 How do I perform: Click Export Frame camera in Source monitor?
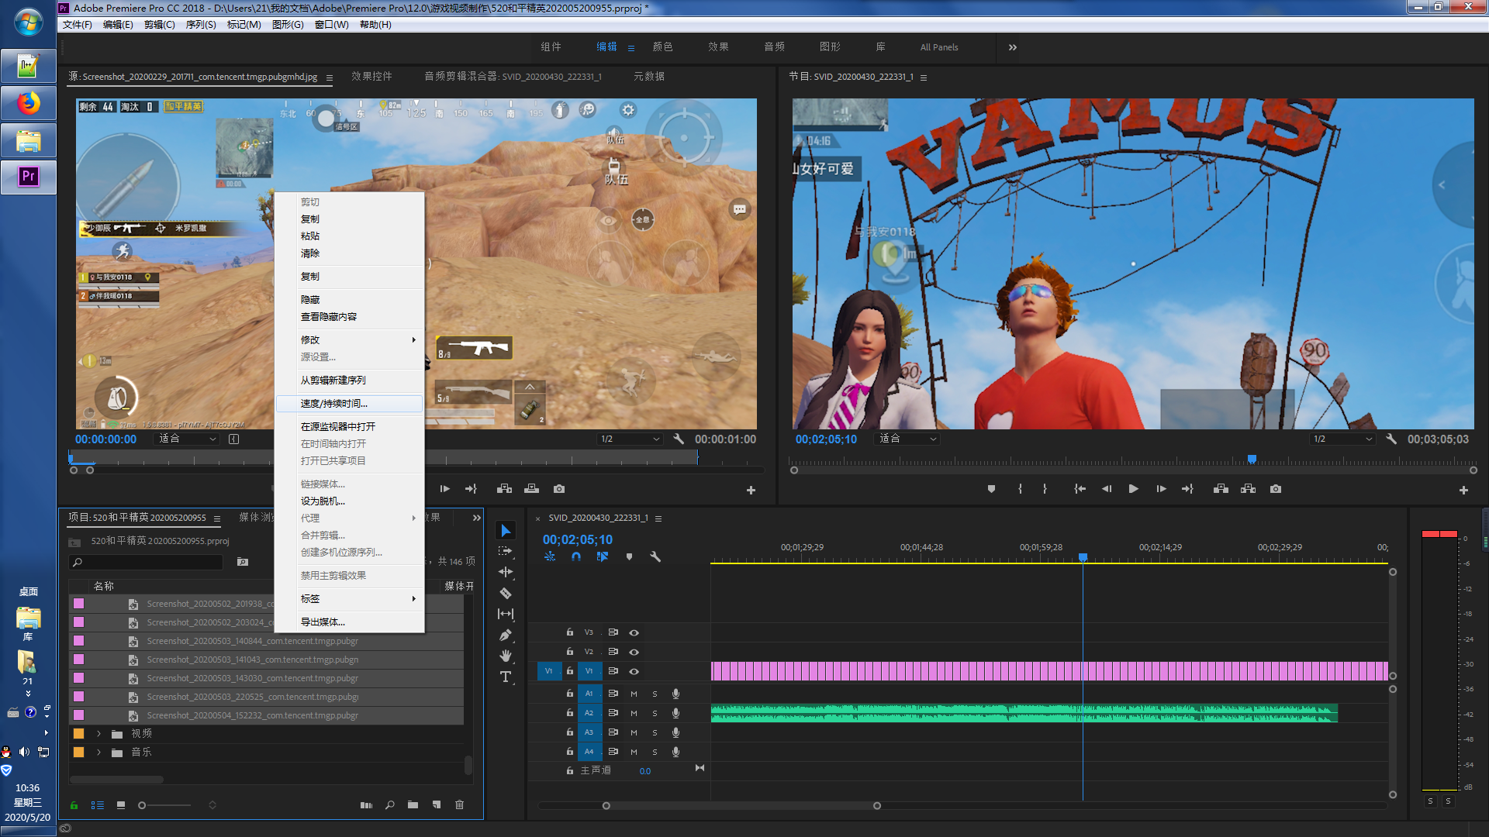pos(559,489)
